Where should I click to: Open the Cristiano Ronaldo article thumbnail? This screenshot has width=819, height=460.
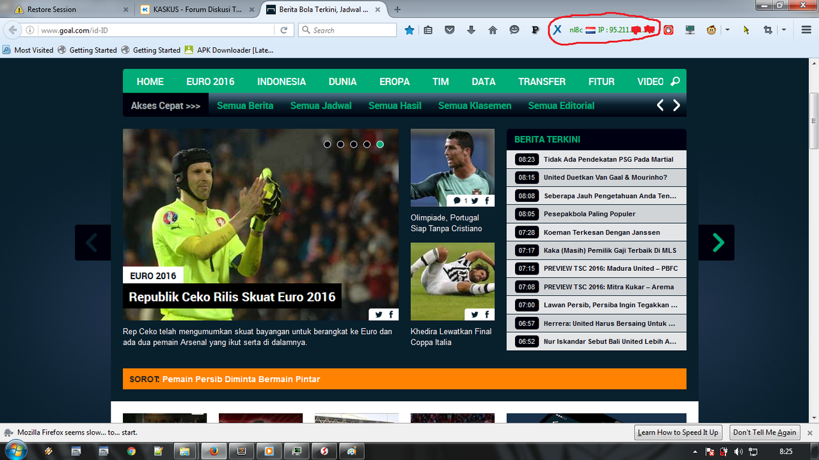tap(452, 167)
